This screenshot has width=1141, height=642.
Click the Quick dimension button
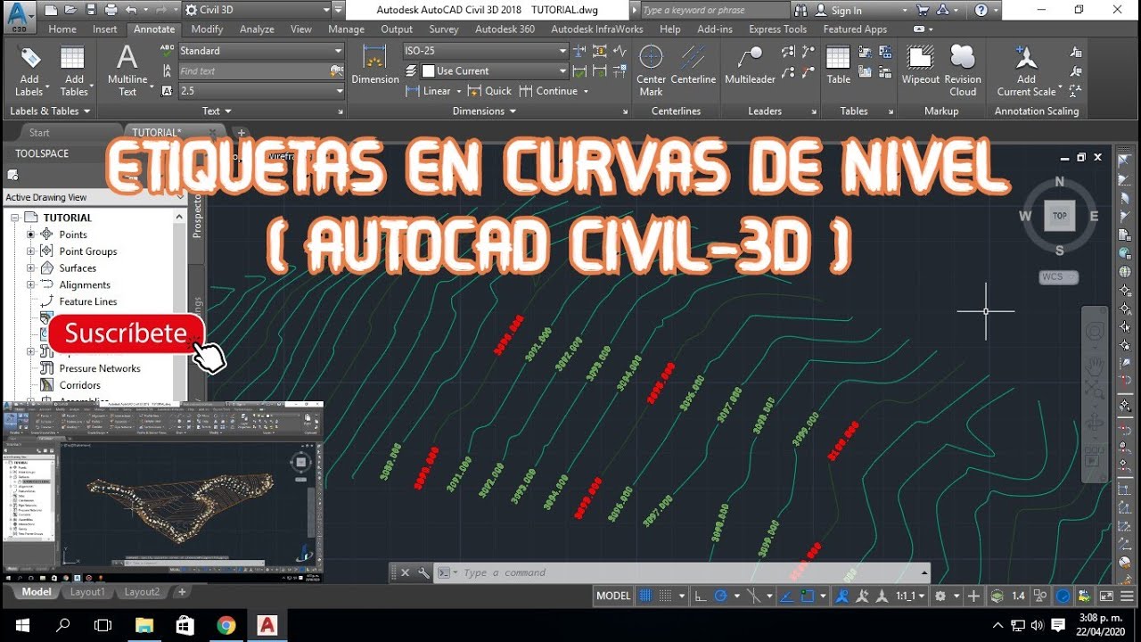[489, 91]
